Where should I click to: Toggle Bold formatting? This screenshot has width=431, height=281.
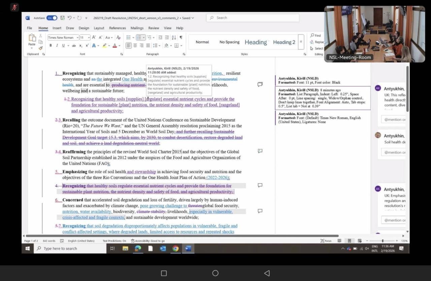click(51, 46)
